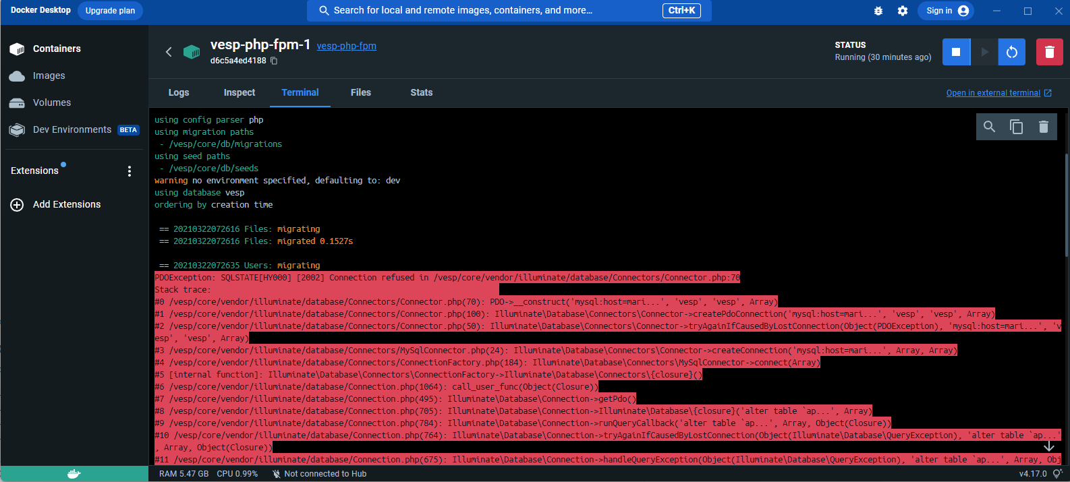Click the search magnifier icon in top bar
Image resolution: width=1070 pixels, height=482 pixels.
click(324, 11)
